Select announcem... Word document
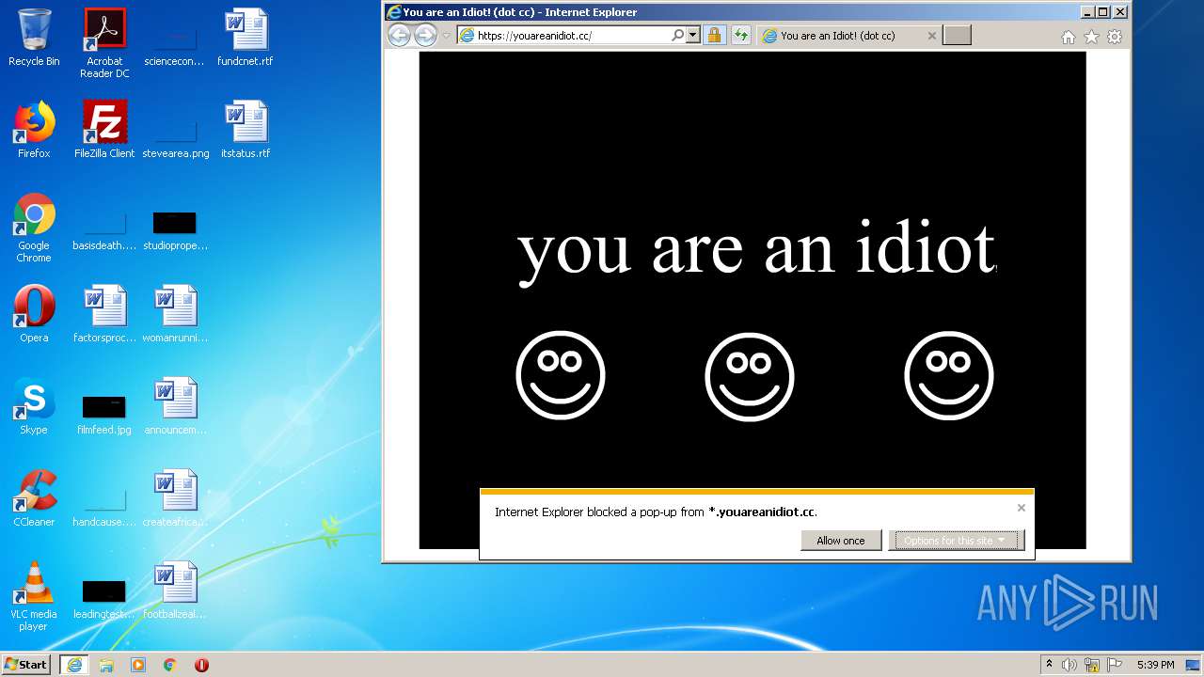 [x=175, y=406]
